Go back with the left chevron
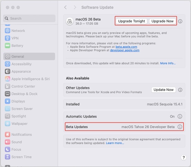This screenshot has width=191, height=167. [66, 7]
